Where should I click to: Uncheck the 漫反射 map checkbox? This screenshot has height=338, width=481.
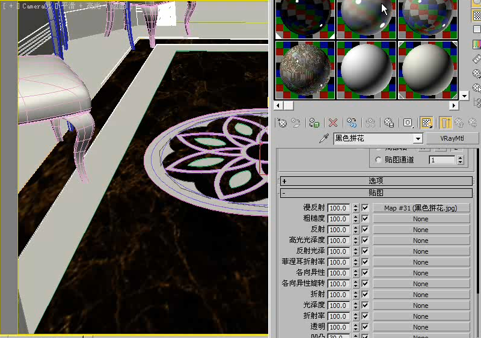tap(365, 208)
